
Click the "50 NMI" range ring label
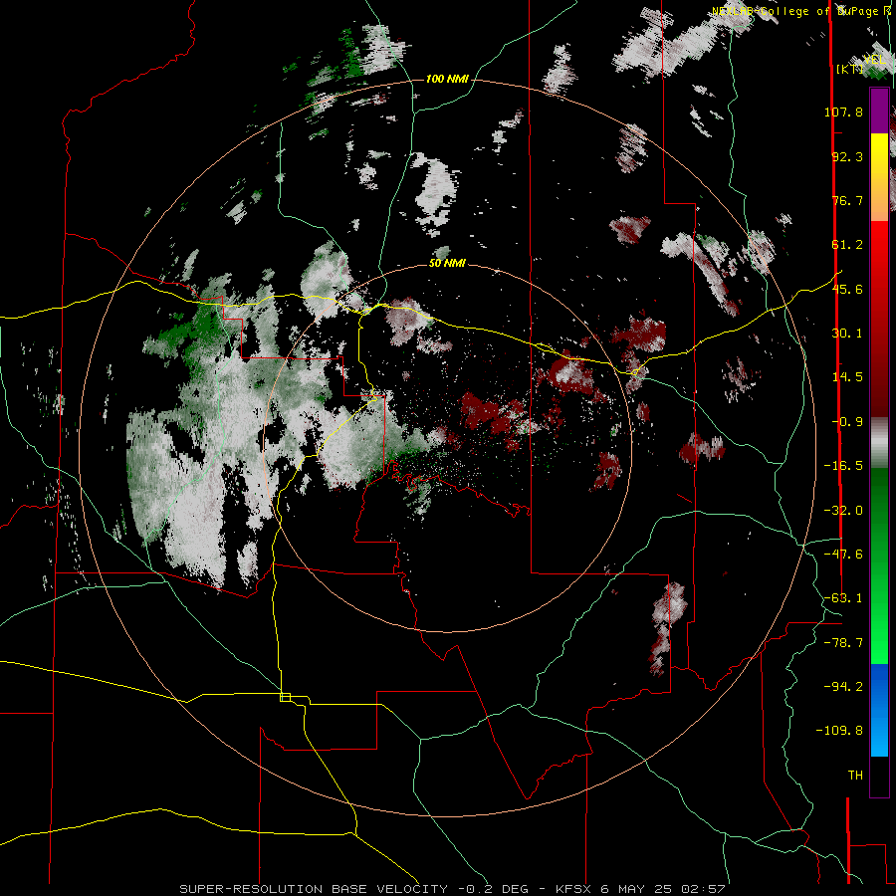coord(447,263)
